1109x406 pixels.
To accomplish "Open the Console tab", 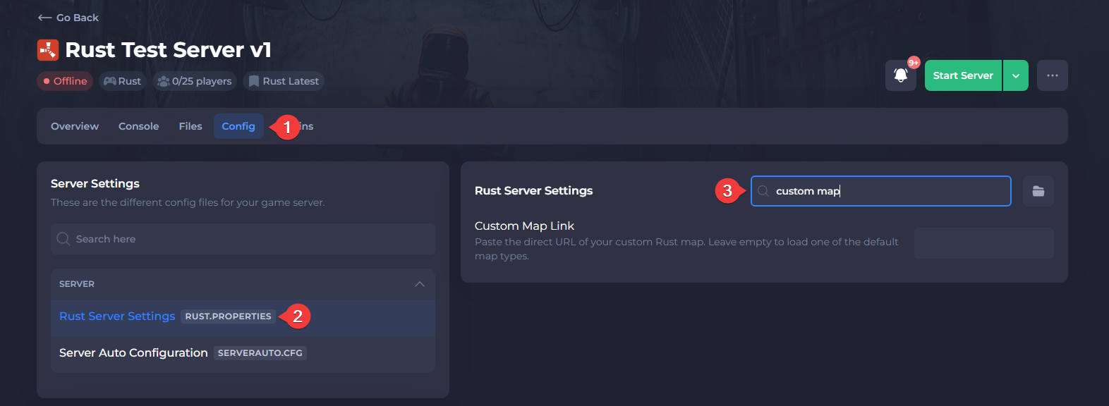I will click(138, 126).
